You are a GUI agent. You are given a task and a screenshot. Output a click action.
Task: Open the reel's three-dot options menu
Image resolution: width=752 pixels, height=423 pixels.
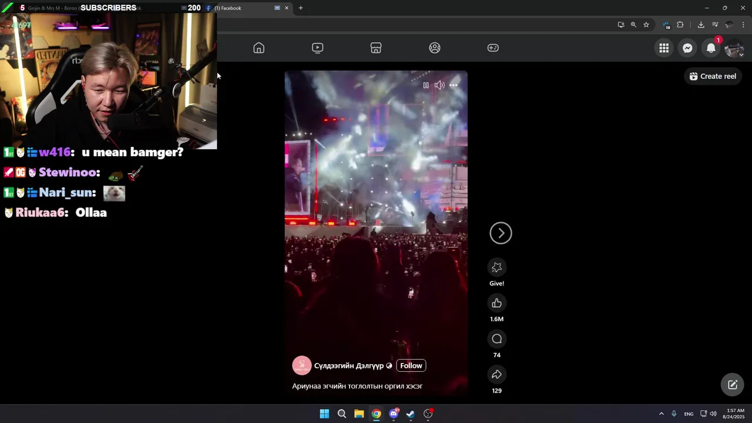[454, 85]
